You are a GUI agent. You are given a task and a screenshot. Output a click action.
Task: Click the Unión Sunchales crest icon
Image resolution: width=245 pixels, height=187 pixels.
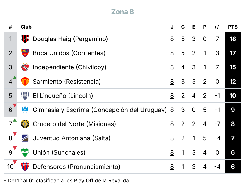(25, 152)
